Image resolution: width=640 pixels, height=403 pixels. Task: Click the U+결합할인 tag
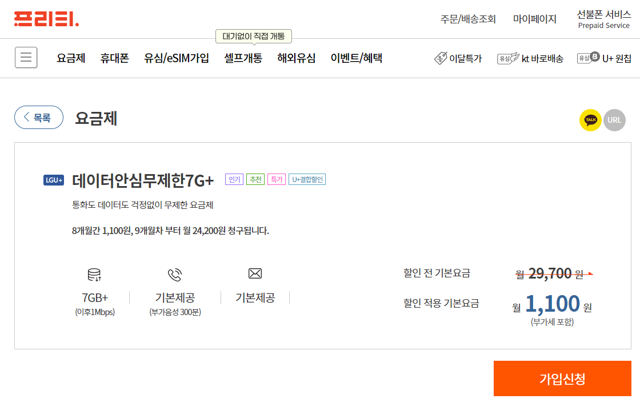click(x=307, y=179)
